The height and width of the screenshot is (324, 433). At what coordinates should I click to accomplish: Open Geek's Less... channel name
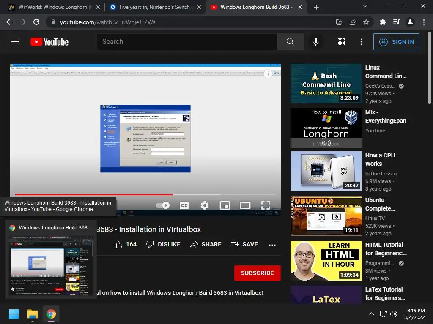pos(380,86)
